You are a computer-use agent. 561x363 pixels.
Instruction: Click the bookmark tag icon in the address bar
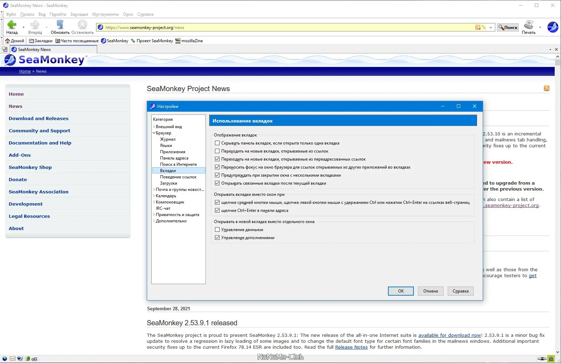click(x=484, y=28)
